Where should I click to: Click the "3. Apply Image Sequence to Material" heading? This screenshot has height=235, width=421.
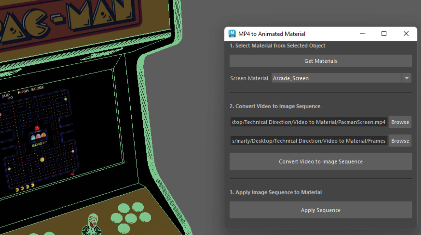276,192
